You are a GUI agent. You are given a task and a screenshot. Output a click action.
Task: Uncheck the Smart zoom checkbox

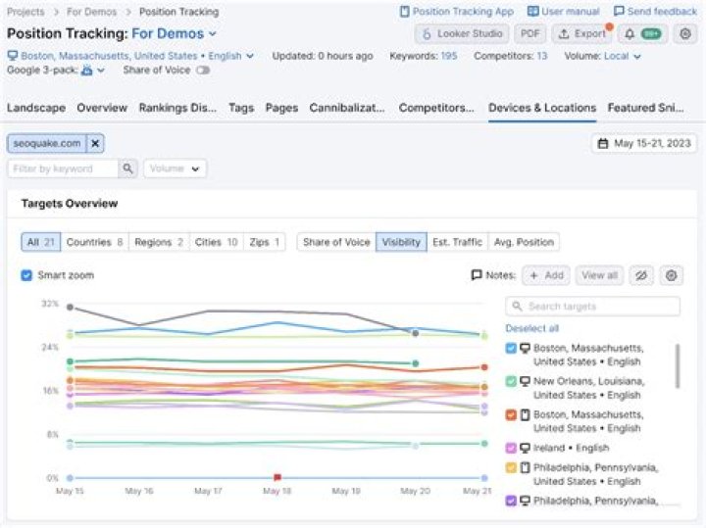point(26,275)
